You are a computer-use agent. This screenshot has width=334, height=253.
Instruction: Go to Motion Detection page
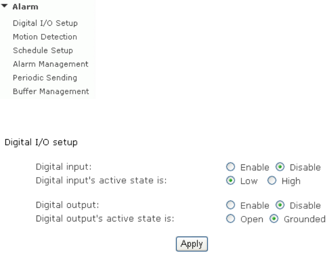(45, 37)
